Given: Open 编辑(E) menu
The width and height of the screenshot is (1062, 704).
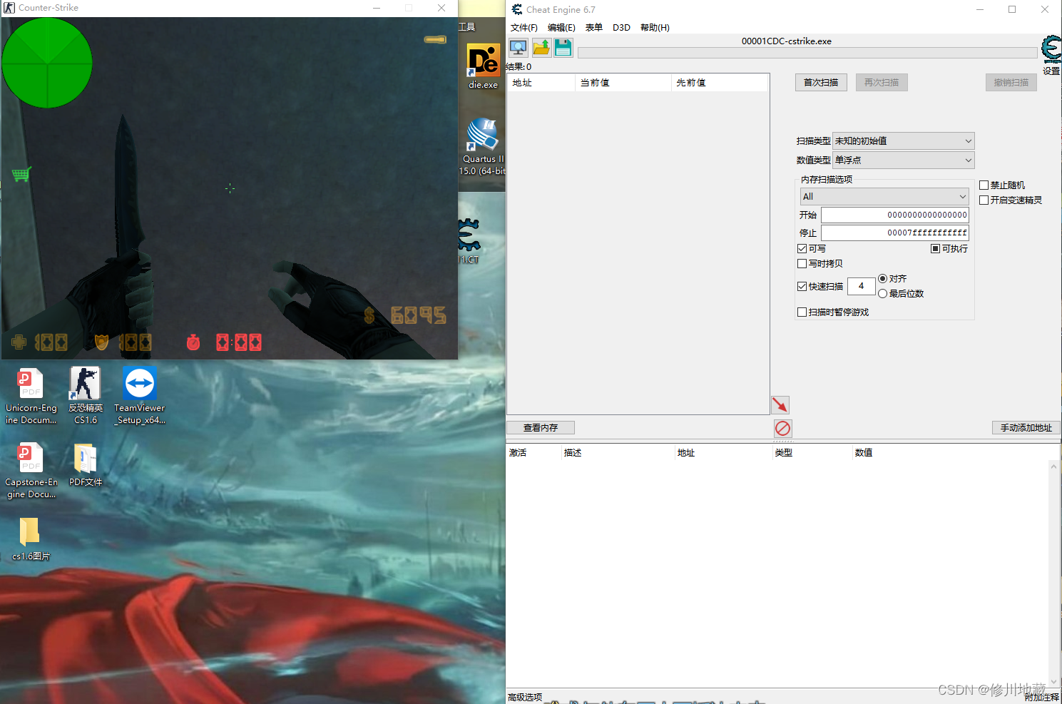Looking at the screenshot, I should point(561,28).
